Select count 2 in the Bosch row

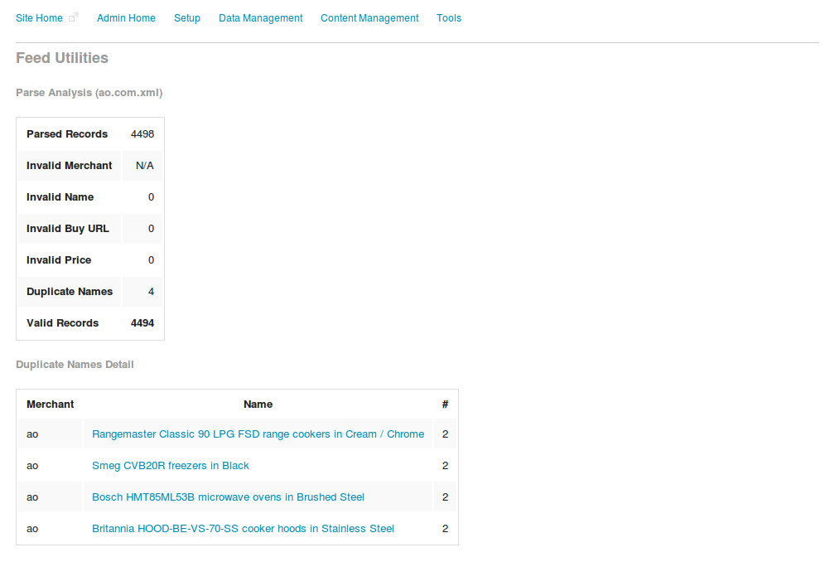coord(445,497)
